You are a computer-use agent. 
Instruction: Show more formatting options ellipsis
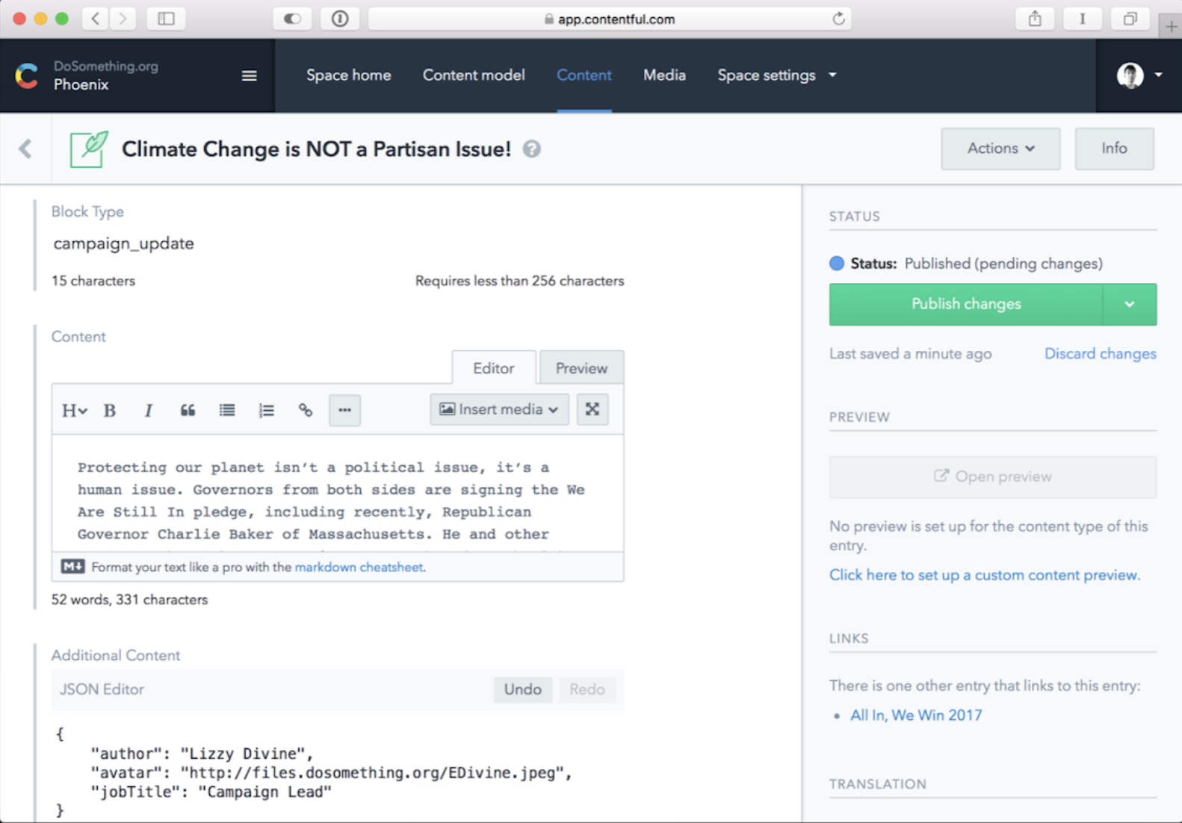click(x=344, y=410)
